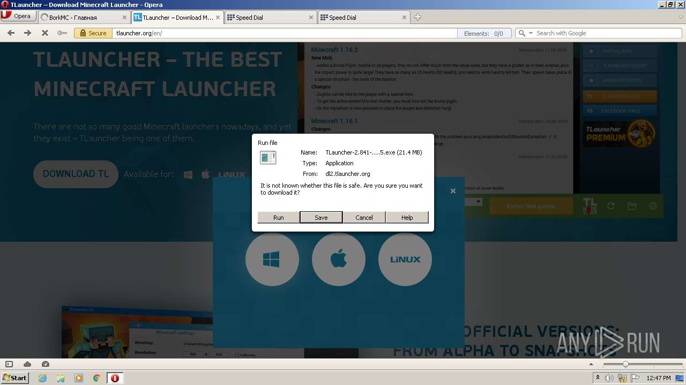Choose the Apple circle download option
Viewport: 686px width, 385px height.
click(x=338, y=259)
